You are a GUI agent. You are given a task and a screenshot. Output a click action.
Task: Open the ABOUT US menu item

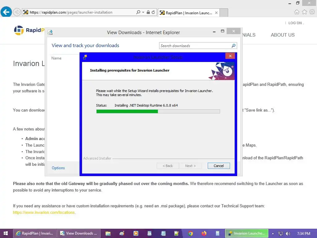(283, 35)
